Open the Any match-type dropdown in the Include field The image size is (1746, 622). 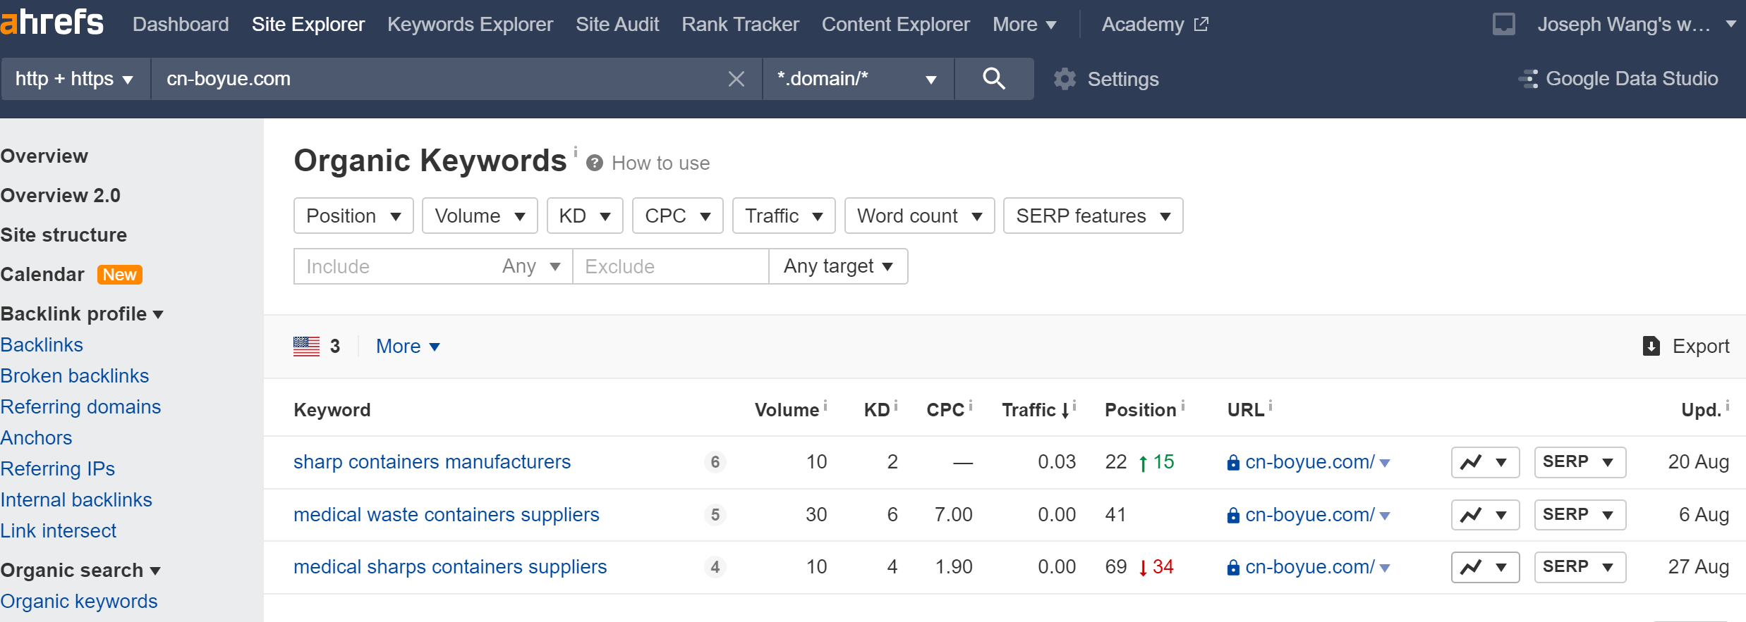pos(531,266)
